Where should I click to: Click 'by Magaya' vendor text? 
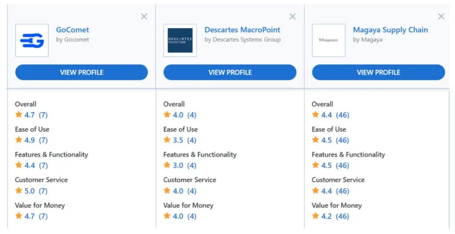pyautogui.click(x=367, y=40)
